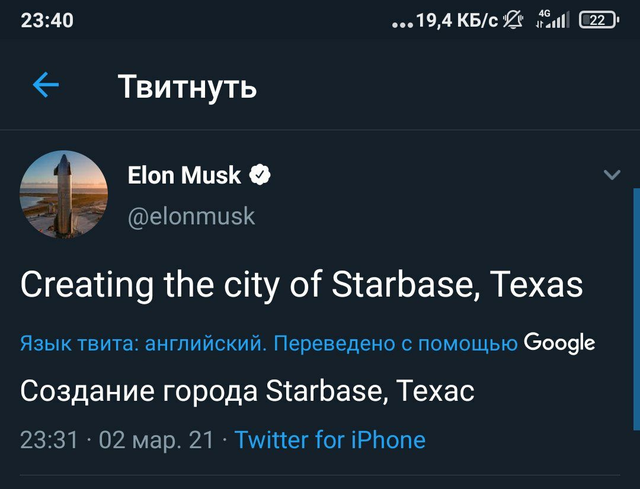
Task: Tap the silent mode bell icon
Action: [x=513, y=21]
